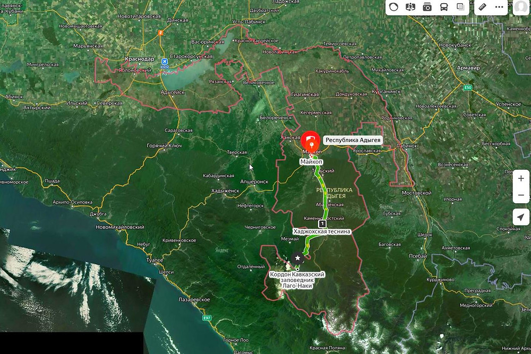Locate me with the arrow button

pyautogui.click(x=521, y=217)
